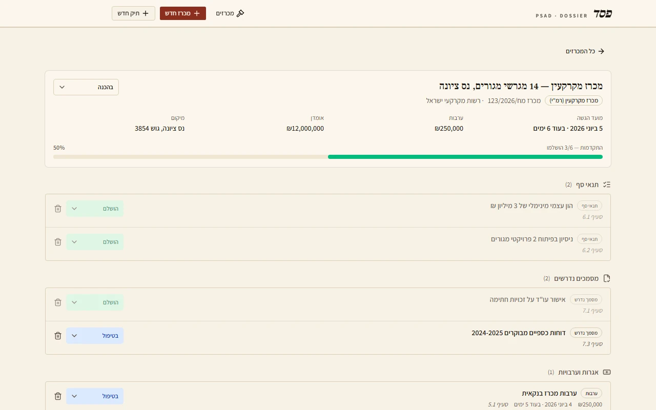The image size is (656, 410).
Task: Click the location נס ציונה, גוש 3854
Action: click(160, 129)
